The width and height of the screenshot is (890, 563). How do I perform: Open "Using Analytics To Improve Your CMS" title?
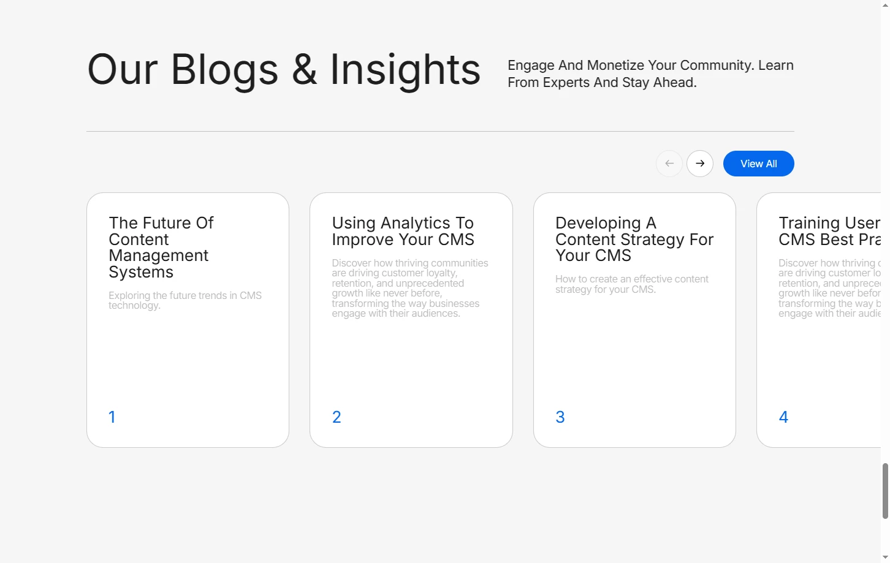tap(403, 231)
